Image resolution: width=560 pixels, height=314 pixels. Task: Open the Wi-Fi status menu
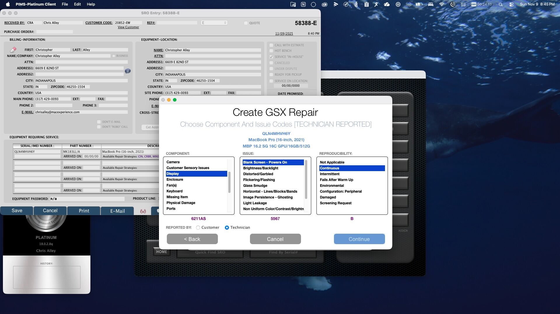[x=442, y=4]
